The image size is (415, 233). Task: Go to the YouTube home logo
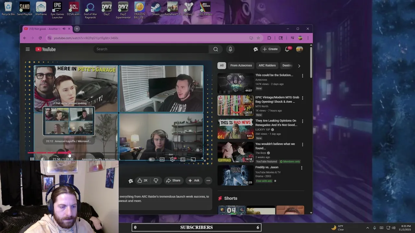[x=45, y=49]
